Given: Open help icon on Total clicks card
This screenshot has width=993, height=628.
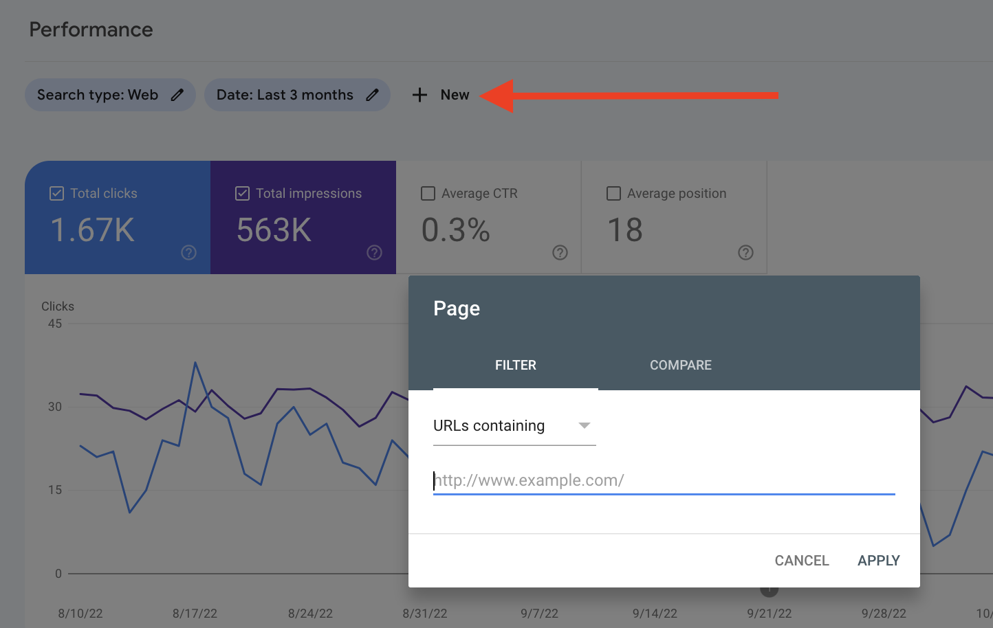Looking at the screenshot, I should coord(188,253).
